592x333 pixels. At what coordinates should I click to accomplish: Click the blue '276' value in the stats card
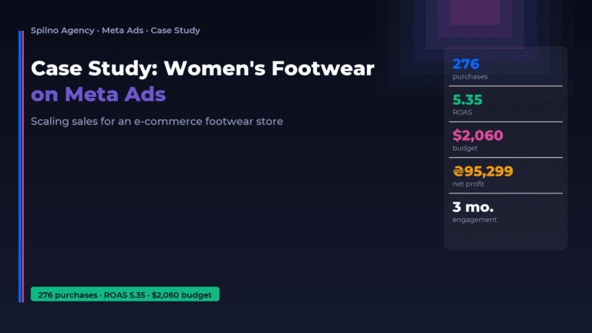[x=466, y=64]
